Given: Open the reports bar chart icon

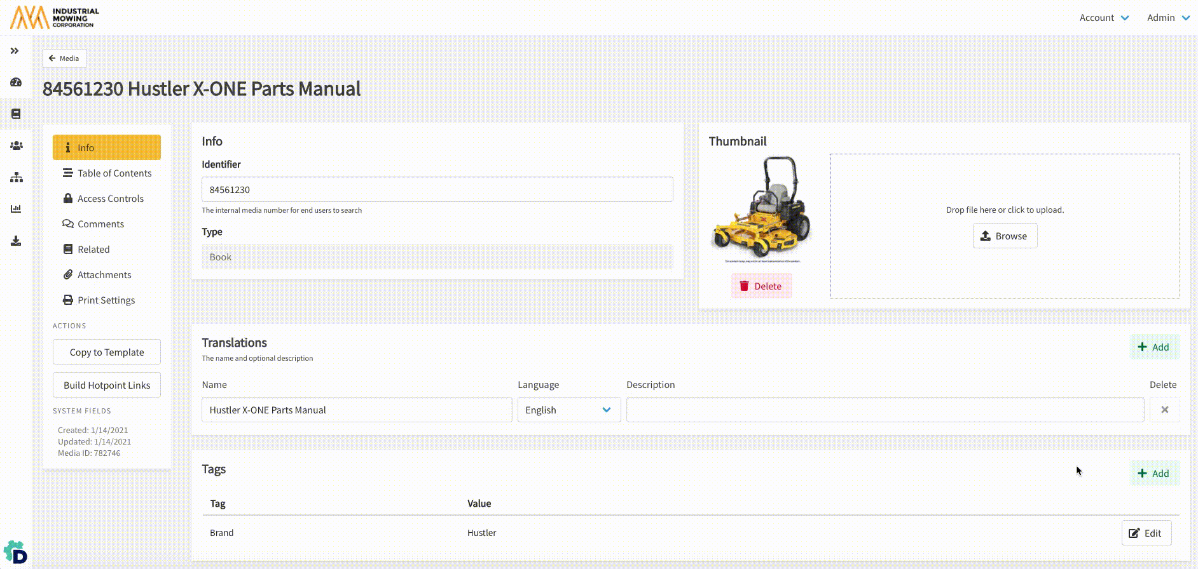Looking at the screenshot, I should 16,209.
